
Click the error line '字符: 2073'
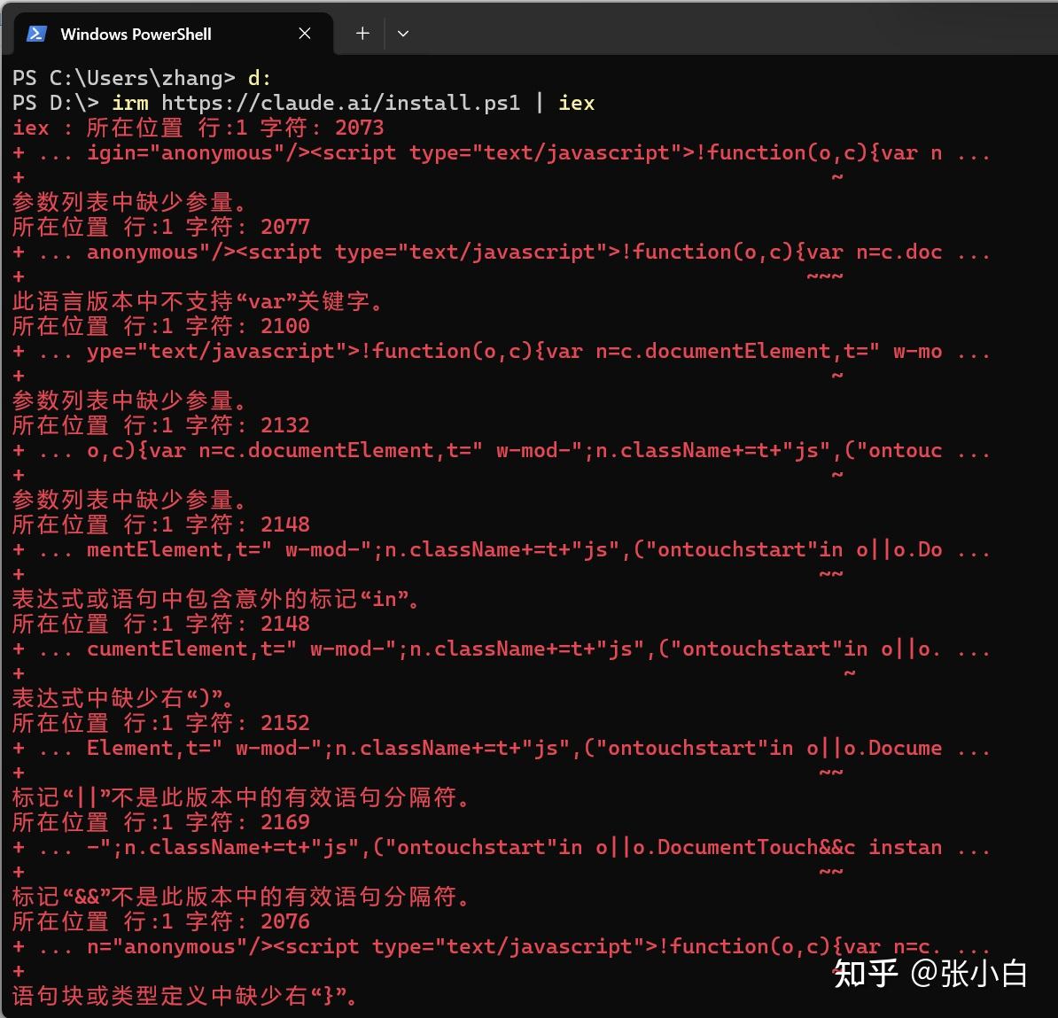(198, 128)
